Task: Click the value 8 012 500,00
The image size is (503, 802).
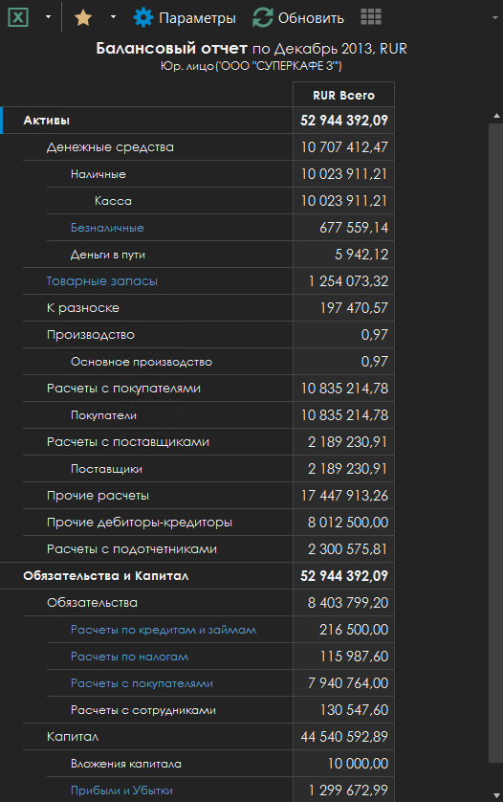Action: point(348,523)
